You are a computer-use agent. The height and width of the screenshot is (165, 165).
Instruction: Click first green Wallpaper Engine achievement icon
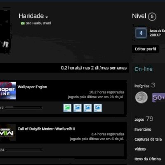point(67,108)
